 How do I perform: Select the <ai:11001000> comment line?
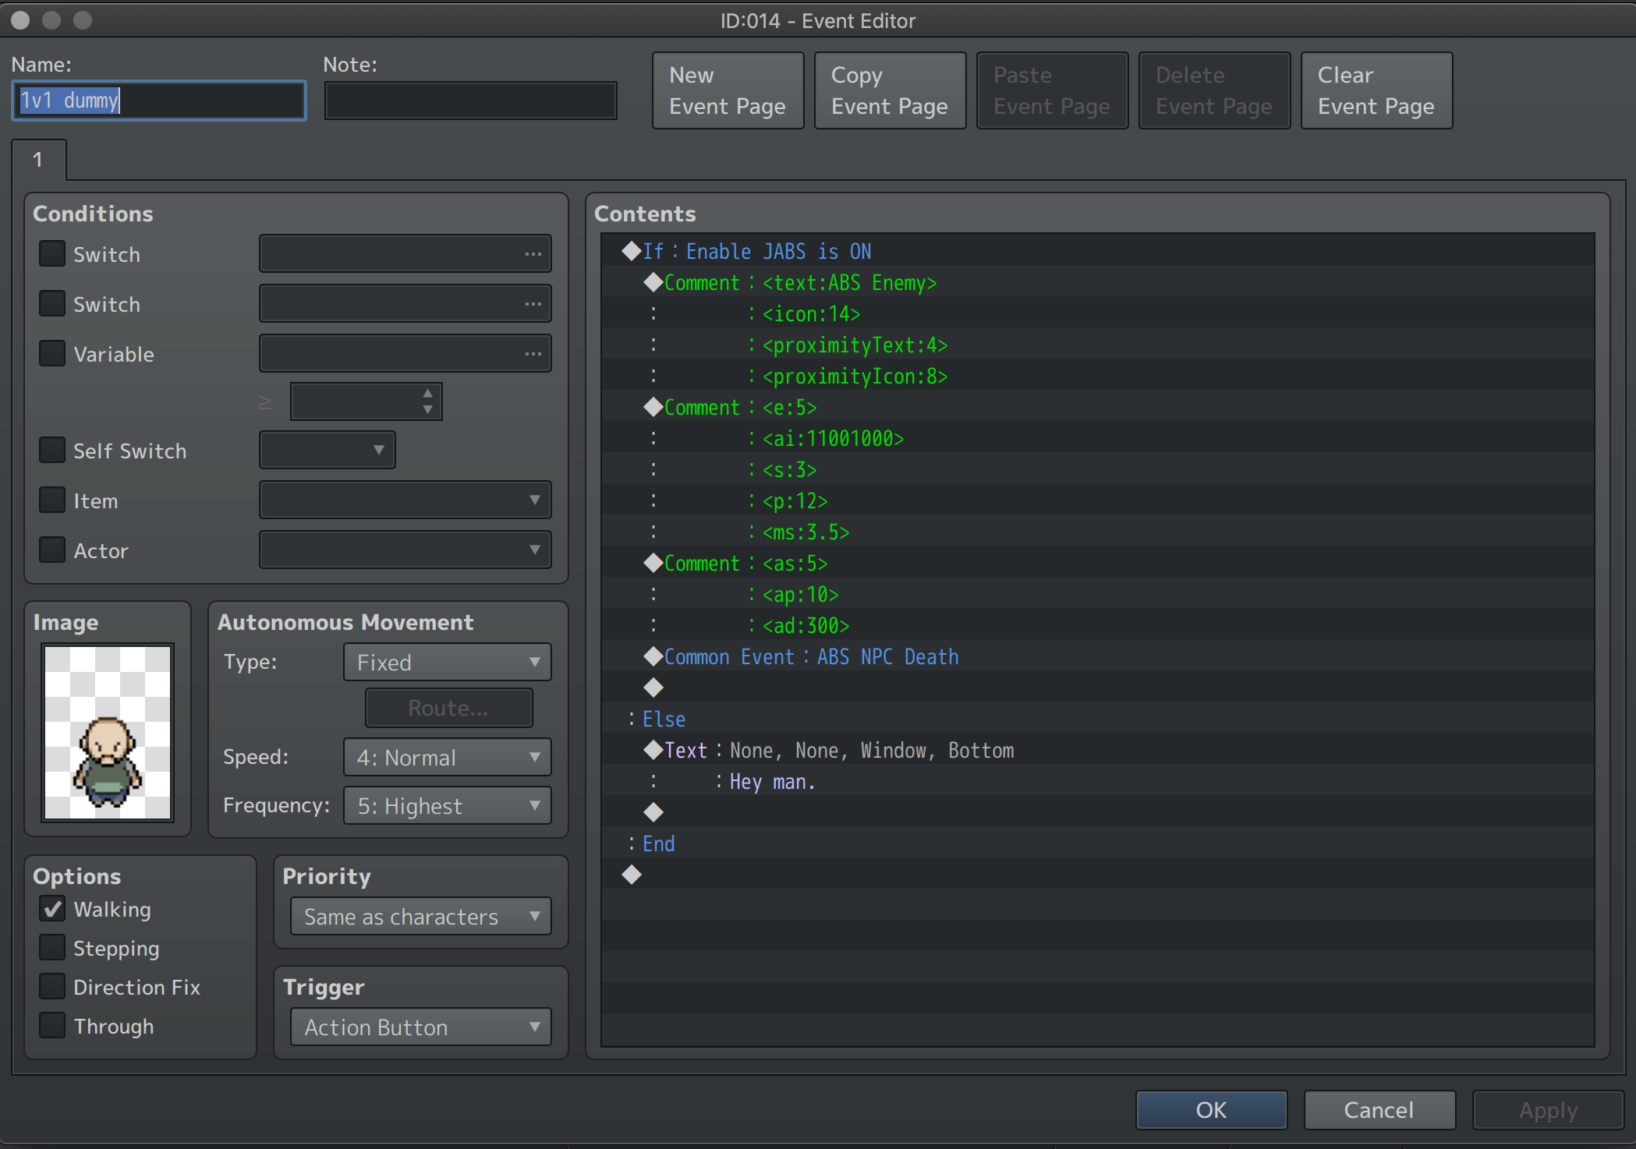click(1098, 438)
